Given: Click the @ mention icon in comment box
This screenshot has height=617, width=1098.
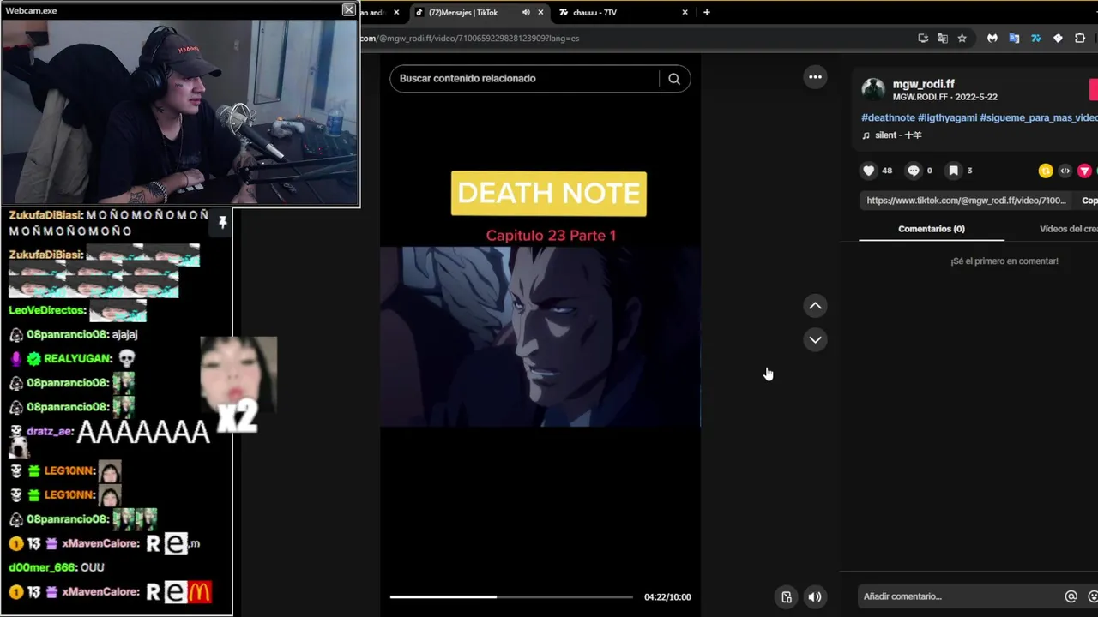Looking at the screenshot, I should [1071, 596].
